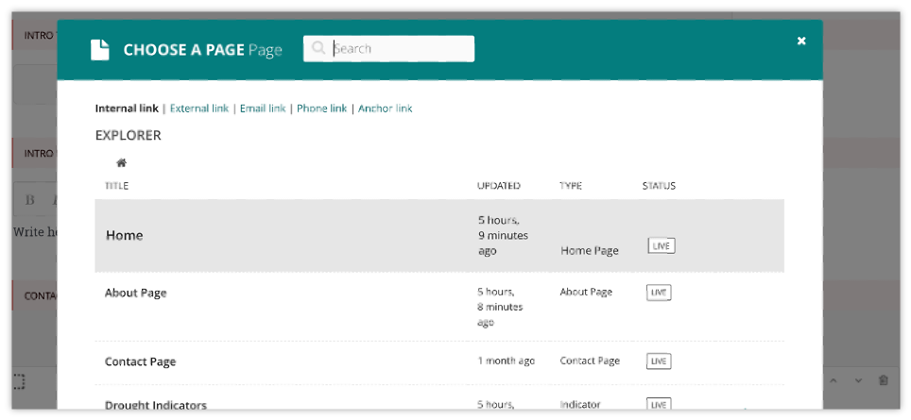The width and height of the screenshot is (911, 420).
Task: Switch to External link
Action: coord(199,109)
